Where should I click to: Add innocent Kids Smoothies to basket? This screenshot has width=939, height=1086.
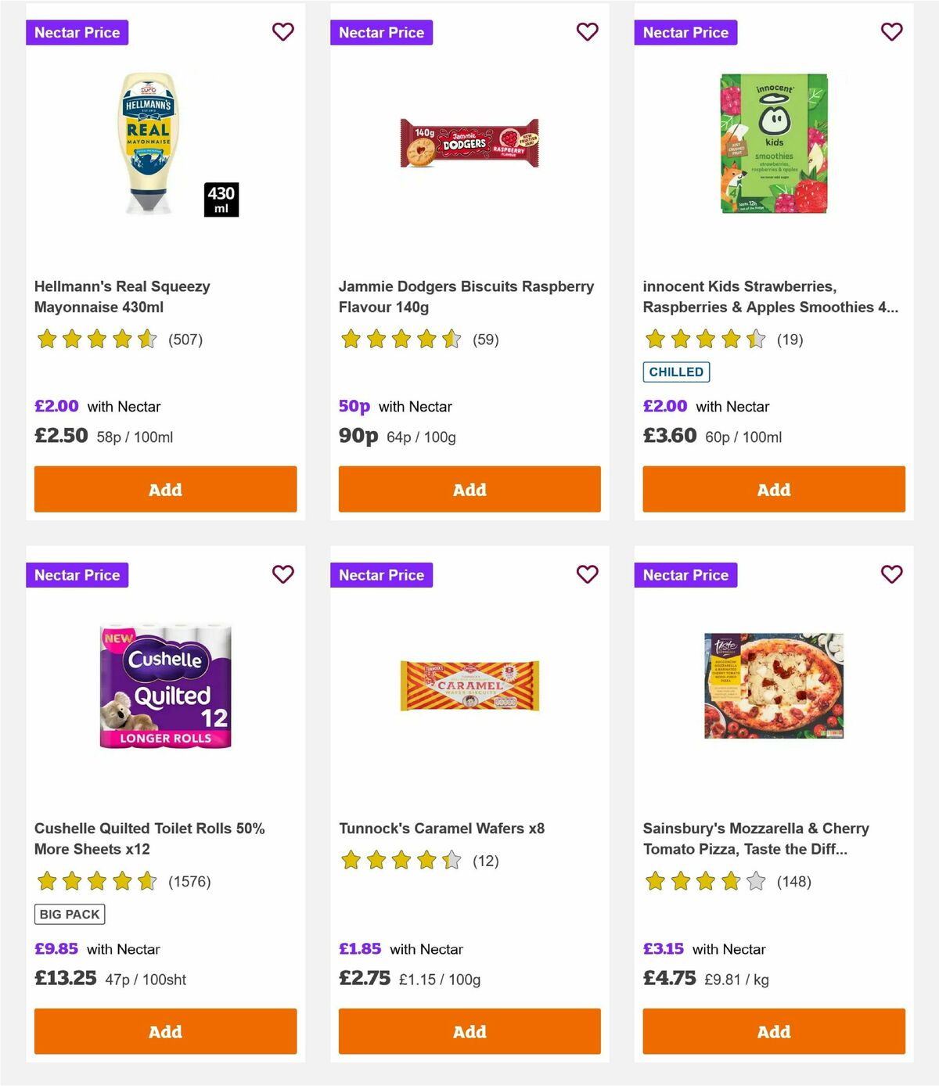coord(773,488)
